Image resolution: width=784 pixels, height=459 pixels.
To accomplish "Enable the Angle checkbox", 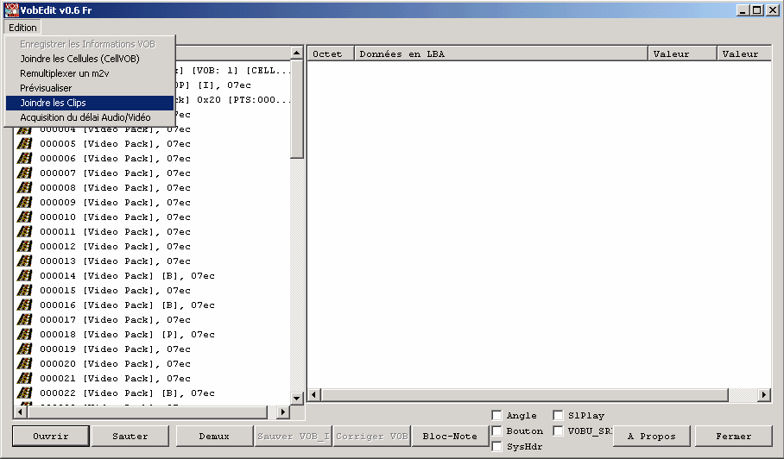I will (496, 416).
